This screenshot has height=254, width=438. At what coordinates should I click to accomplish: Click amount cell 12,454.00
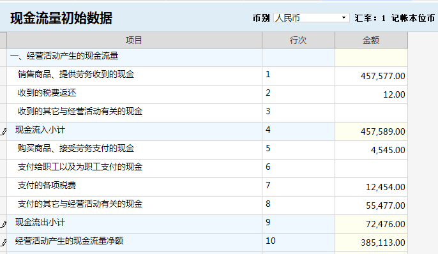pyautogui.click(x=371, y=187)
